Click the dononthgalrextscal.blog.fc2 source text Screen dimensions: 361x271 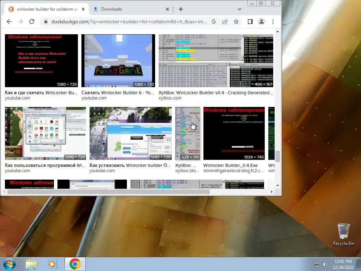pyautogui.click(x=233, y=171)
